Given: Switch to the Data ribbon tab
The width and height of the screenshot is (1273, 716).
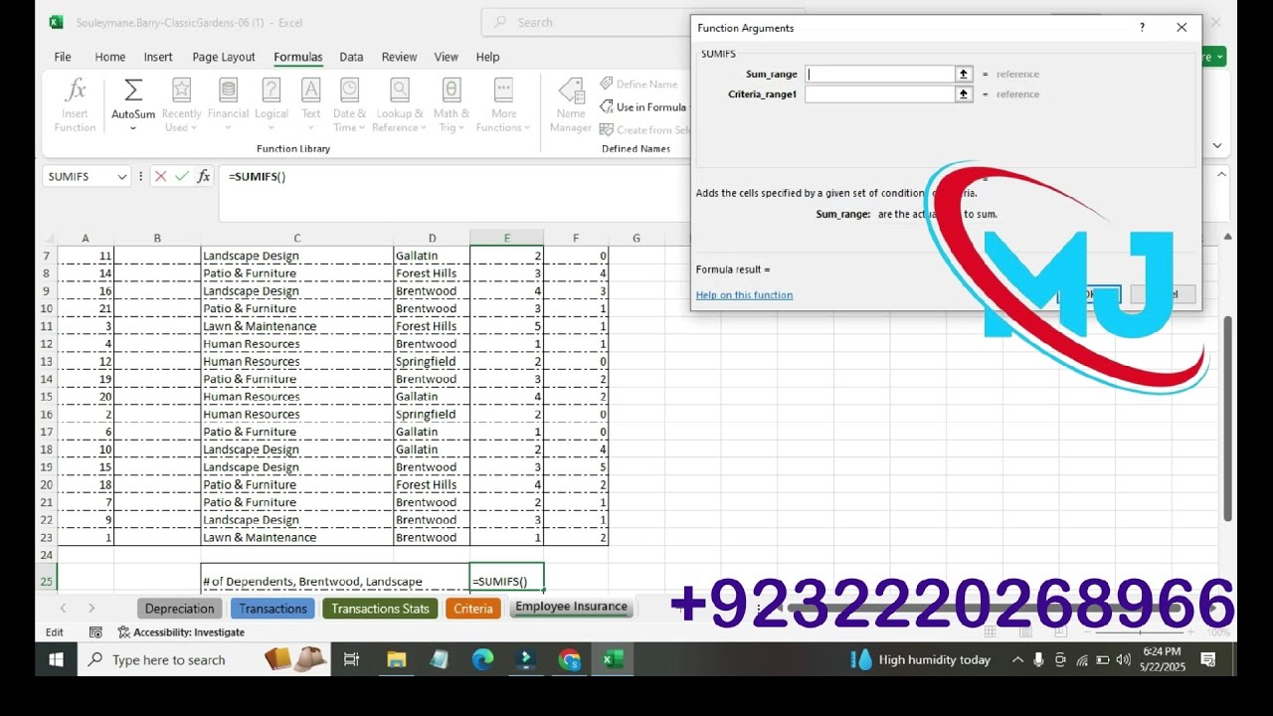Looking at the screenshot, I should click(351, 57).
